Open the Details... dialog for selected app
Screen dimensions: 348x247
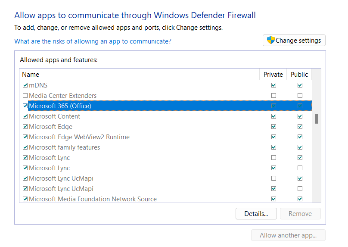[x=256, y=214]
